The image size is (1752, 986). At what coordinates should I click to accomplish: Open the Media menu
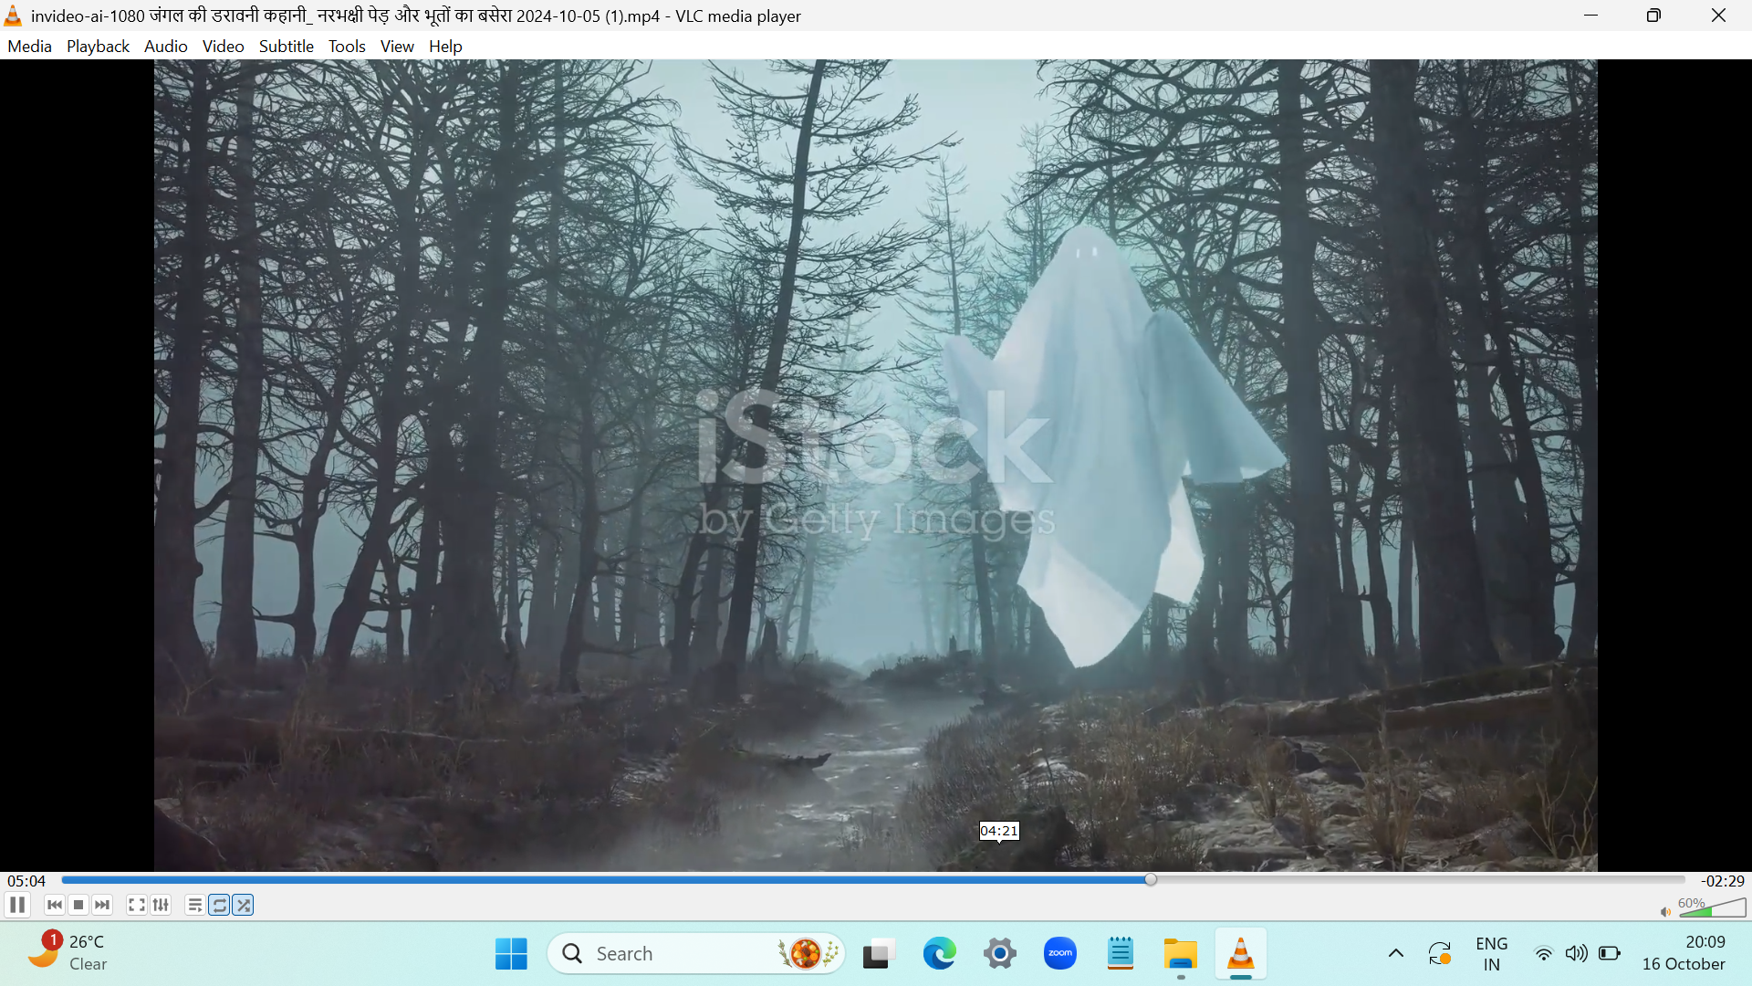29,47
